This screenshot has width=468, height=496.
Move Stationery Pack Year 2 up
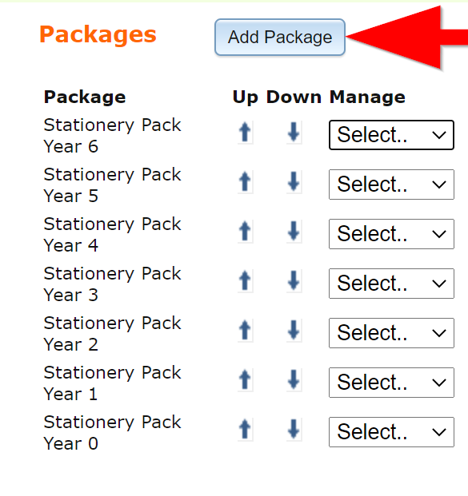pyautogui.click(x=246, y=330)
